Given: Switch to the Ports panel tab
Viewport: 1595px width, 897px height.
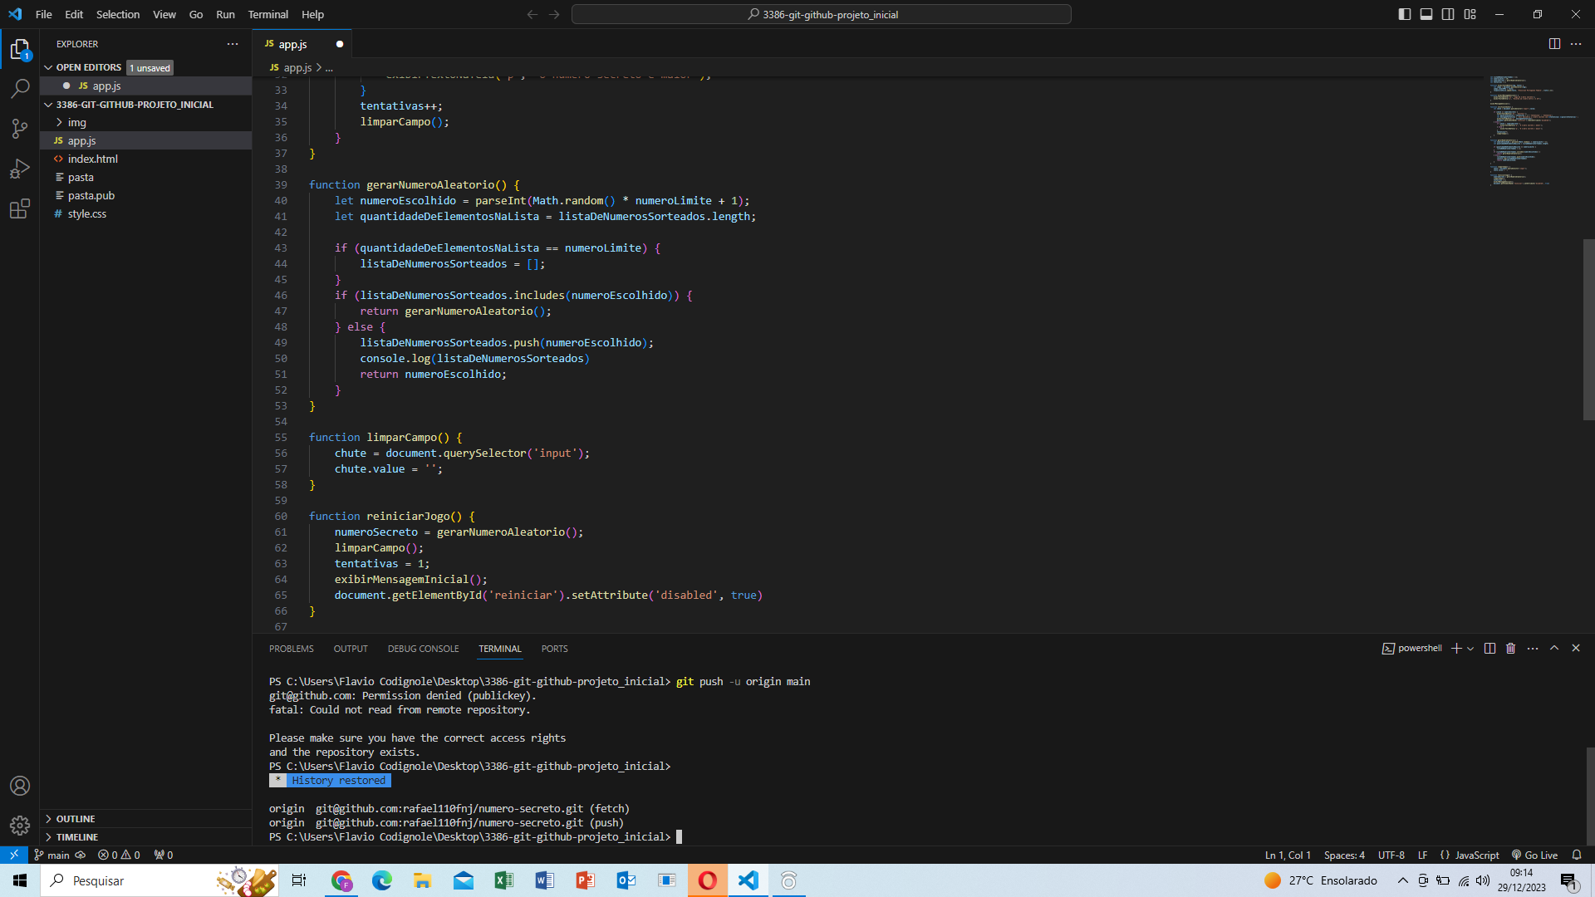Looking at the screenshot, I should pos(554,649).
